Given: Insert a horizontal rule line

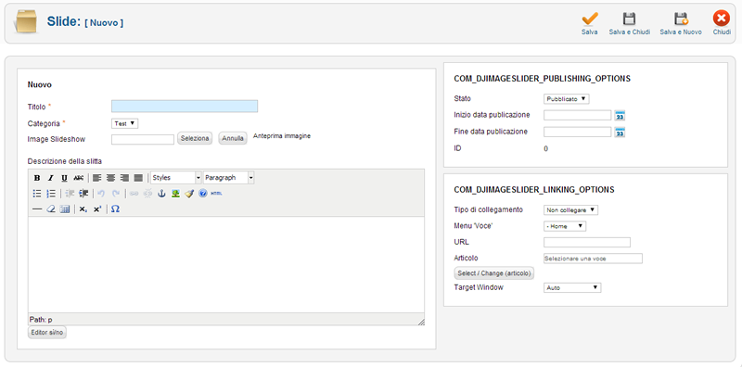Looking at the screenshot, I should tap(37, 209).
